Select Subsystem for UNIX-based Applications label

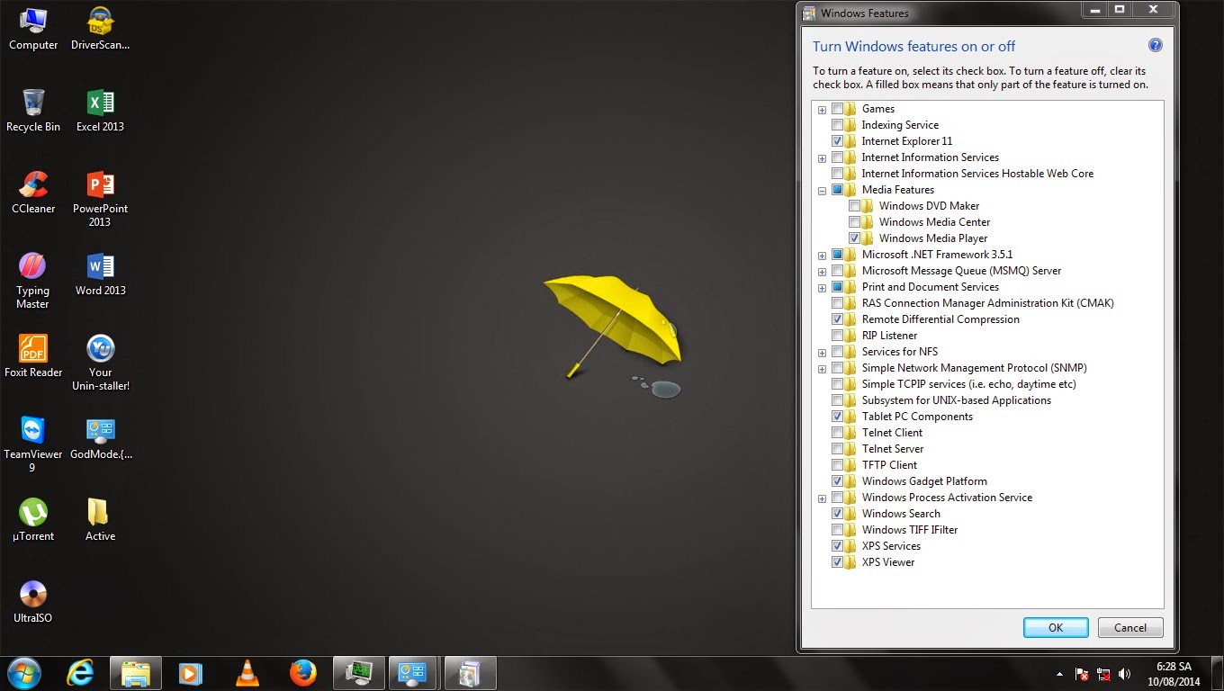(957, 400)
